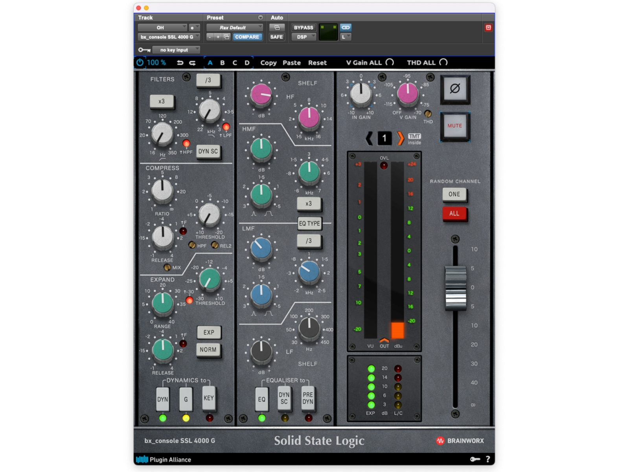Click the THD screw control
The width and height of the screenshot is (629, 472).
[x=428, y=114]
